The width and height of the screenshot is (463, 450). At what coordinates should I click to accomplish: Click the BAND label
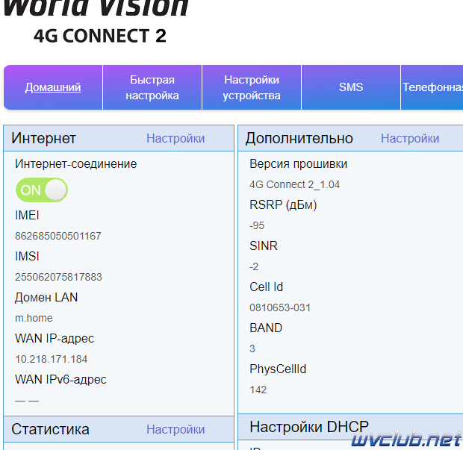click(x=266, y=328)
